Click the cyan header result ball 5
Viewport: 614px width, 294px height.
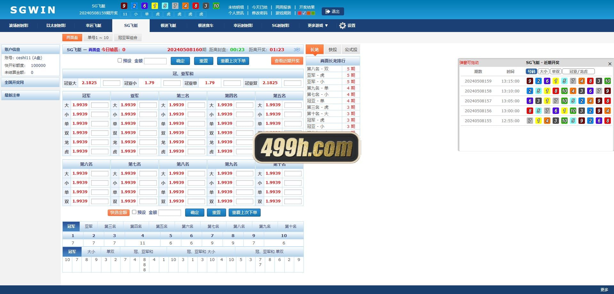[165, 6]
